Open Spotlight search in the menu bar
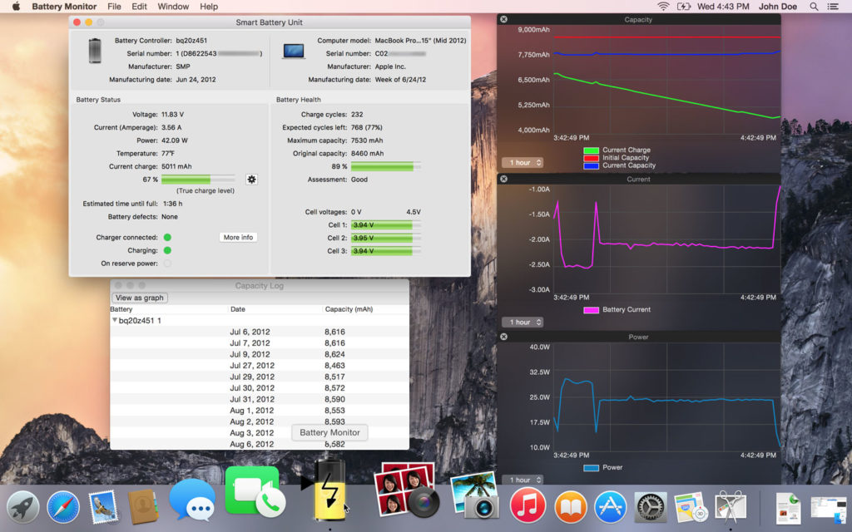This screenshot has height=532, width=852. click(x=813, y=7)
